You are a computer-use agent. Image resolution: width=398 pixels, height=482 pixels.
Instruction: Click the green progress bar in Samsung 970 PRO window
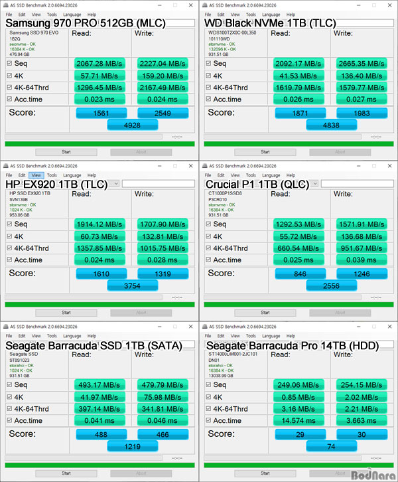pyautogui.click(x=99, y=144)
